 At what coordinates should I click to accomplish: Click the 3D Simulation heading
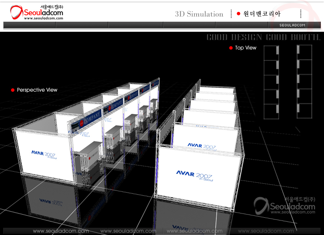(x=199, y=14)
